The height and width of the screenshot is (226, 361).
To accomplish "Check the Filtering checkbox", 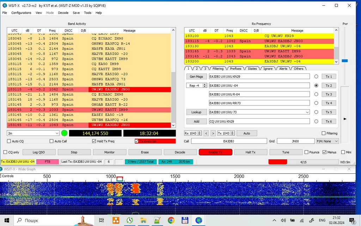I will click(324, 133).
